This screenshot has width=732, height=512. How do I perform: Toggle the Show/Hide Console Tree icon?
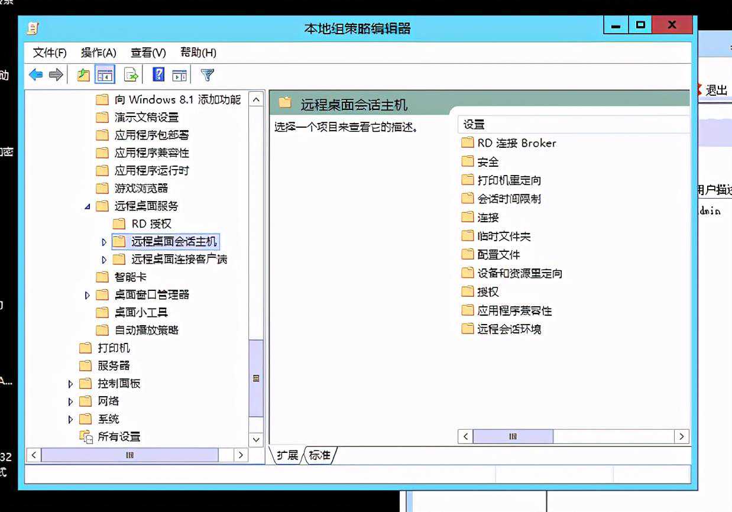[x=105, y=75]
